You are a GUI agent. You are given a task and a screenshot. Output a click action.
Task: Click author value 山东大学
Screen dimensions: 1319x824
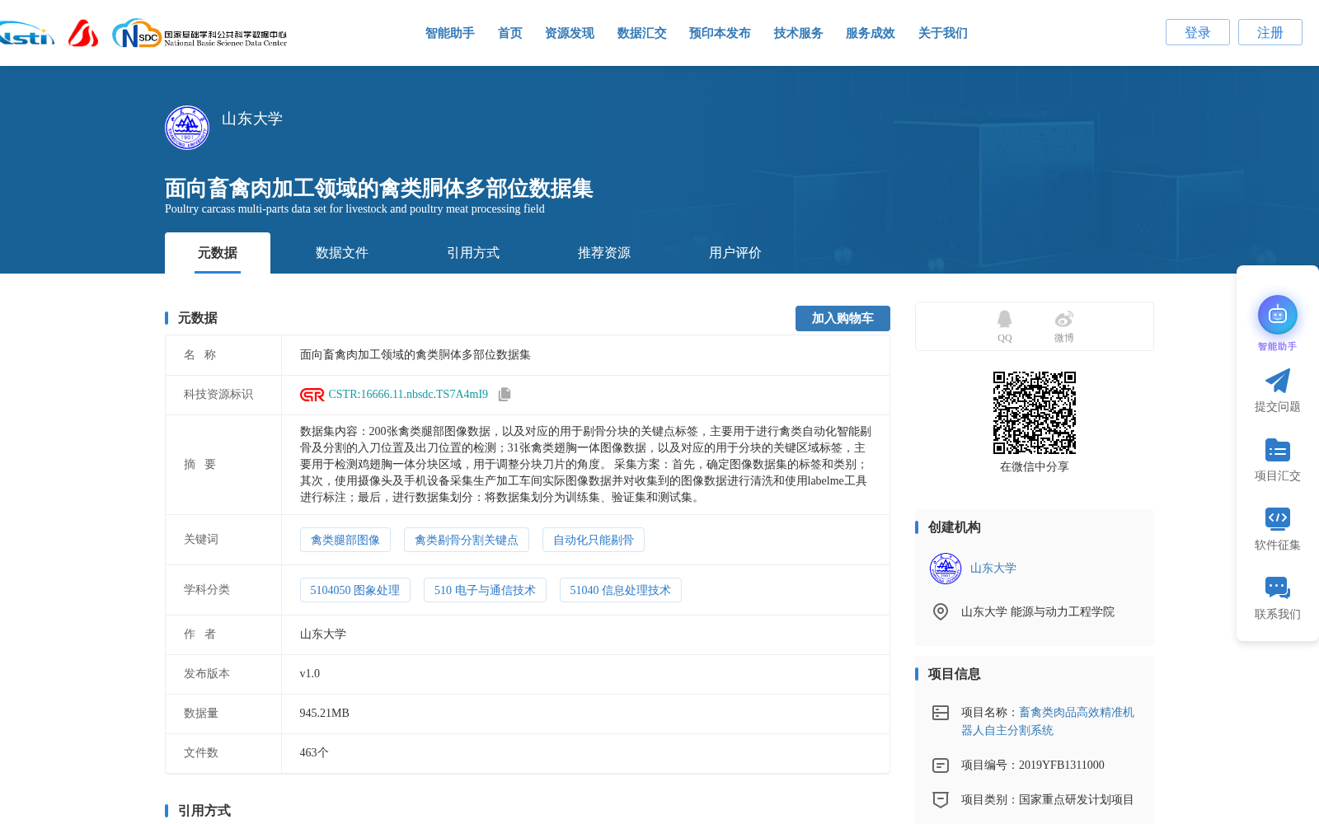click(322, 634)
